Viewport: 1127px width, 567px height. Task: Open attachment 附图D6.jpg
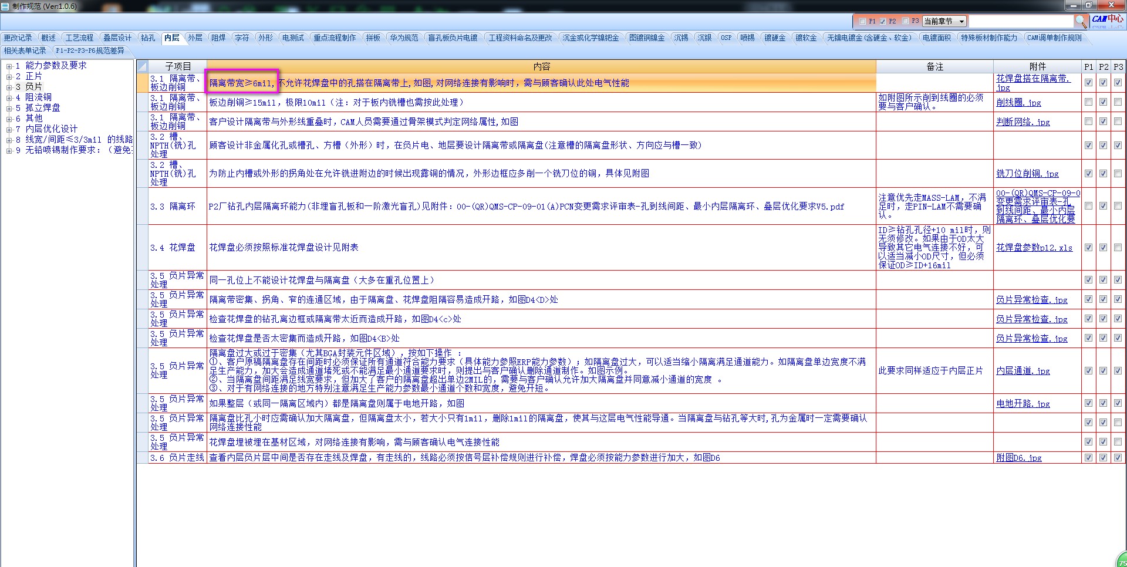tap(1019, 458)
